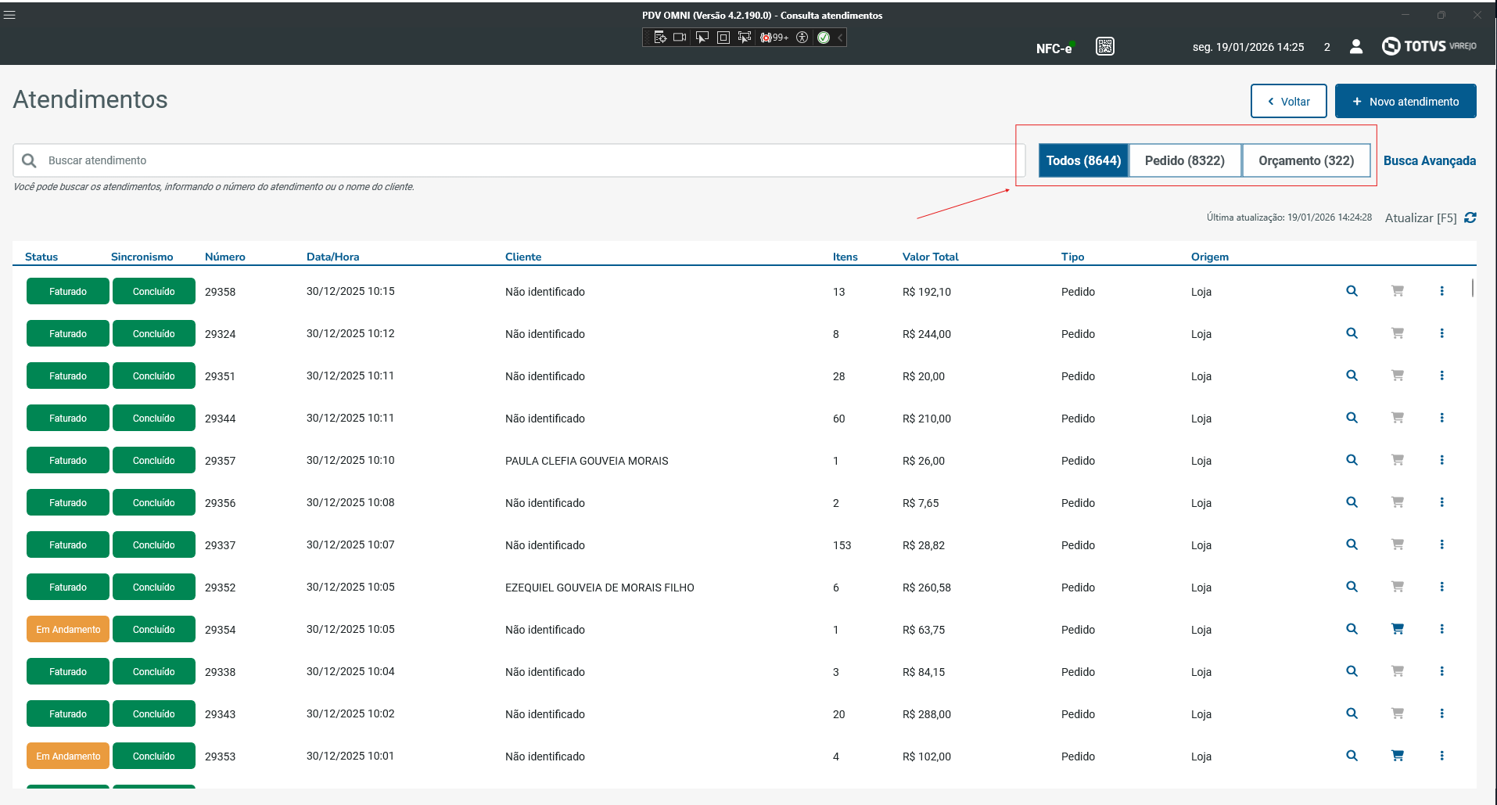Screen dimensions: 1497x805
Task: Select client EZEQUIEL GOUVEIA DE MORAIS FILHO
Action: coord(599,588)
